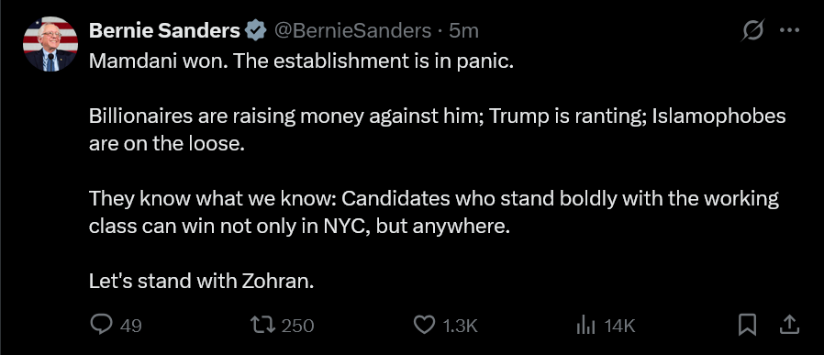824x355 pixels.
Task: Open Bernie Sanders' profile picture
Action: (50, 44)
